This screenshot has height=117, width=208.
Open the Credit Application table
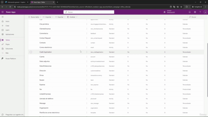tap(45, 52)
